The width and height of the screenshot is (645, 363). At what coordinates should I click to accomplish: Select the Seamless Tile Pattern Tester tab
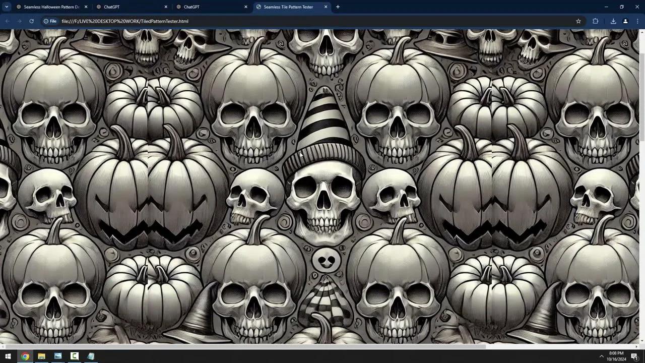pos(287,7)
